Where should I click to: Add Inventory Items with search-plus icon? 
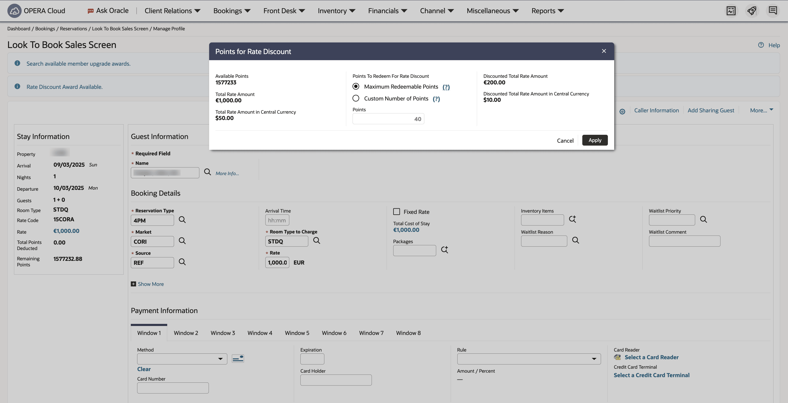point(572,219)
